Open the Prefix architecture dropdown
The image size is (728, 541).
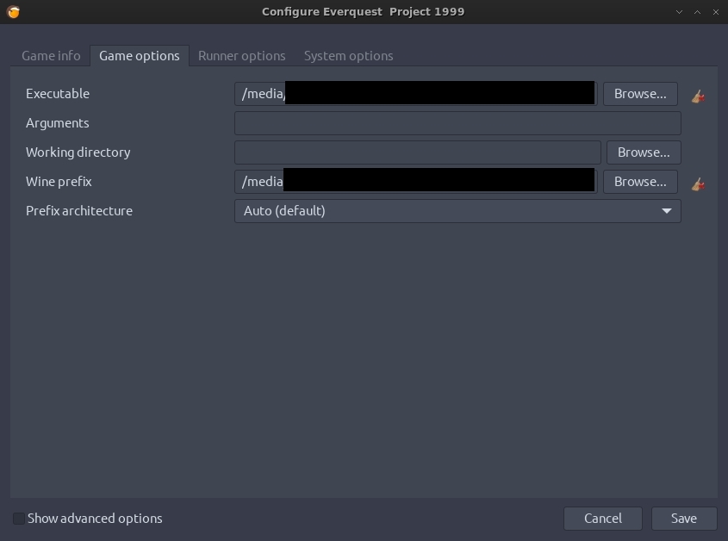(x=457, y=211)
